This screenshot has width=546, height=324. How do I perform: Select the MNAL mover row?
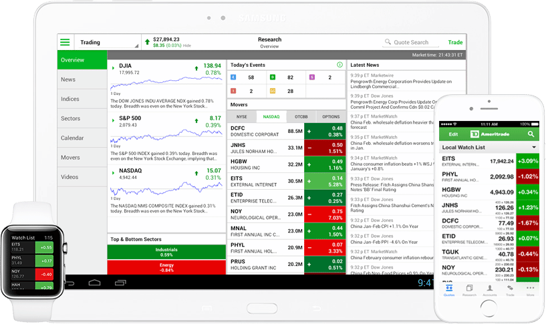286,231
